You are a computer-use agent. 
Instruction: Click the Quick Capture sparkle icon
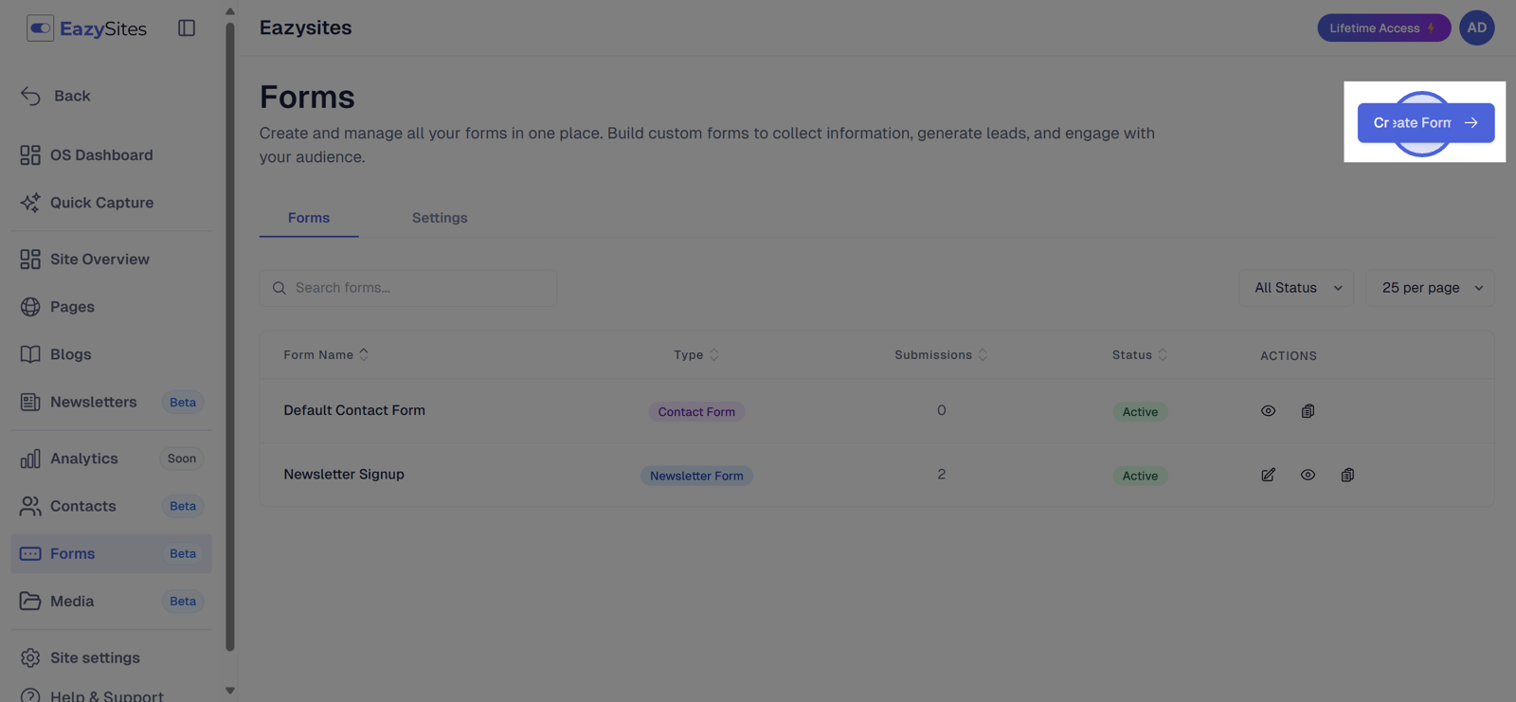(30, 202)
